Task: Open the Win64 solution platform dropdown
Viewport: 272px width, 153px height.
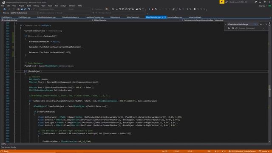Action: pyautogui.click(x=79, y=9)
